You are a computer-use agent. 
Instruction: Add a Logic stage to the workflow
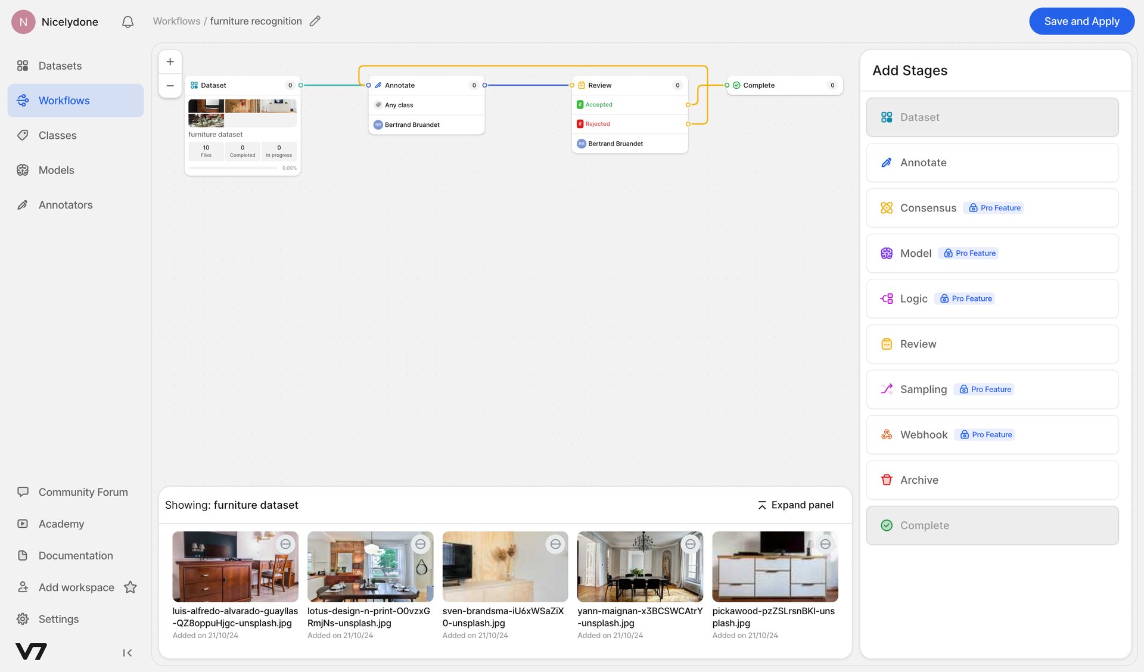tap(991, 298)
